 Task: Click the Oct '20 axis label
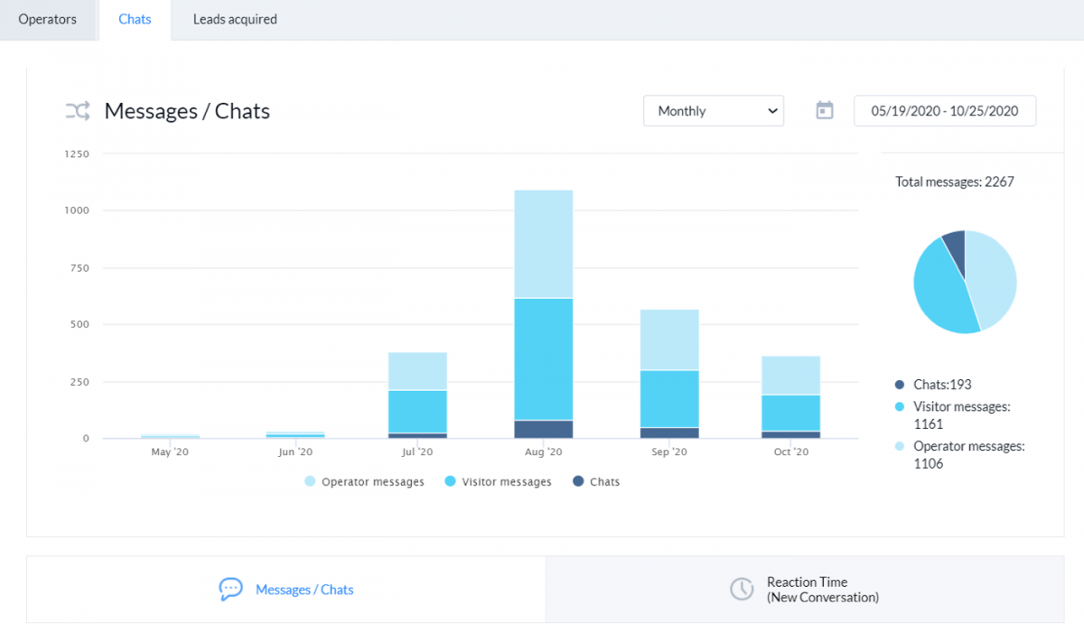(791, 452)
